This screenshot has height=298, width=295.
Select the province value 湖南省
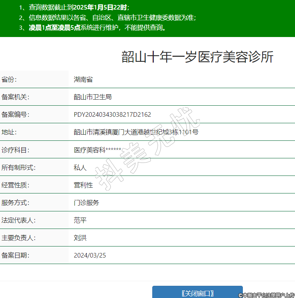pos(83,79)
